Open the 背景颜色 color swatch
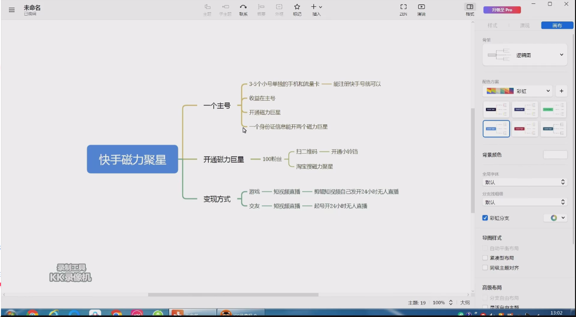Image resolution: width=576 pixels, height=317 pixels. point(555,155)
